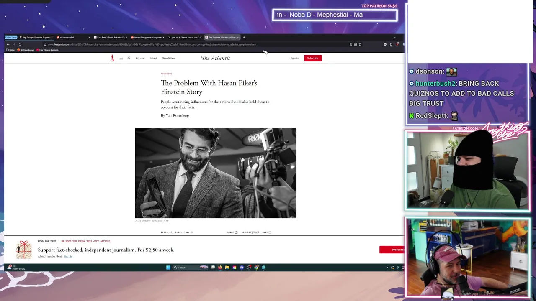Viewport: 536px width, 301px height.
Task: Open the Nothing Burger bookmark
Action: point(26,50)
